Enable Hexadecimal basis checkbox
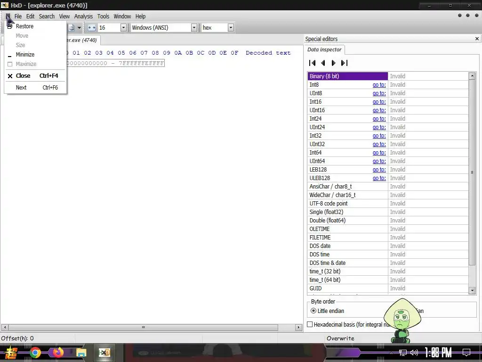The image size is (482, 362). coord(310,324)
